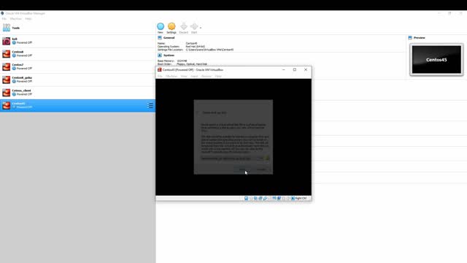Open the File menu in the Centos45 VM window
The image size is (467, 263).
pyautogui.click(x=160, y=76)
